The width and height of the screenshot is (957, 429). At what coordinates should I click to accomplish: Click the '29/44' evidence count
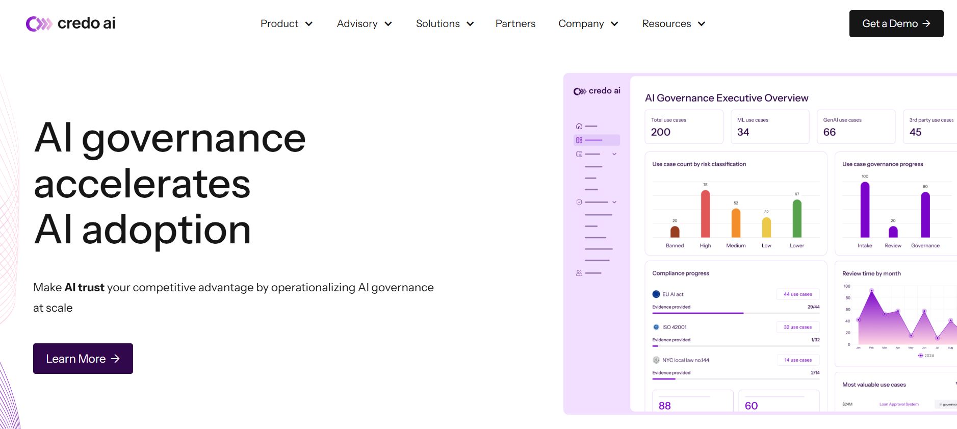tap(813, 307)
